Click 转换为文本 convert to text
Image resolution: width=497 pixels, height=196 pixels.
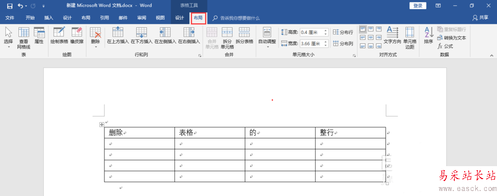452,38
